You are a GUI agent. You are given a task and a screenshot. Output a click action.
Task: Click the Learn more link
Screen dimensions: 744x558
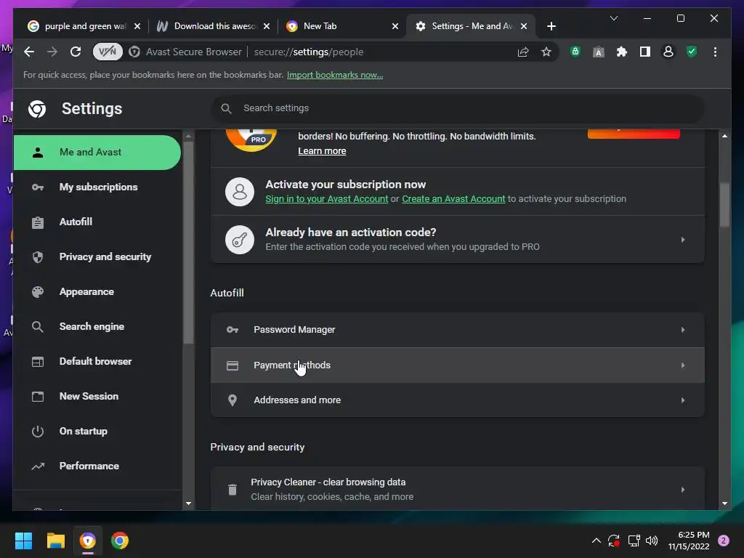(x=322, y=151)
